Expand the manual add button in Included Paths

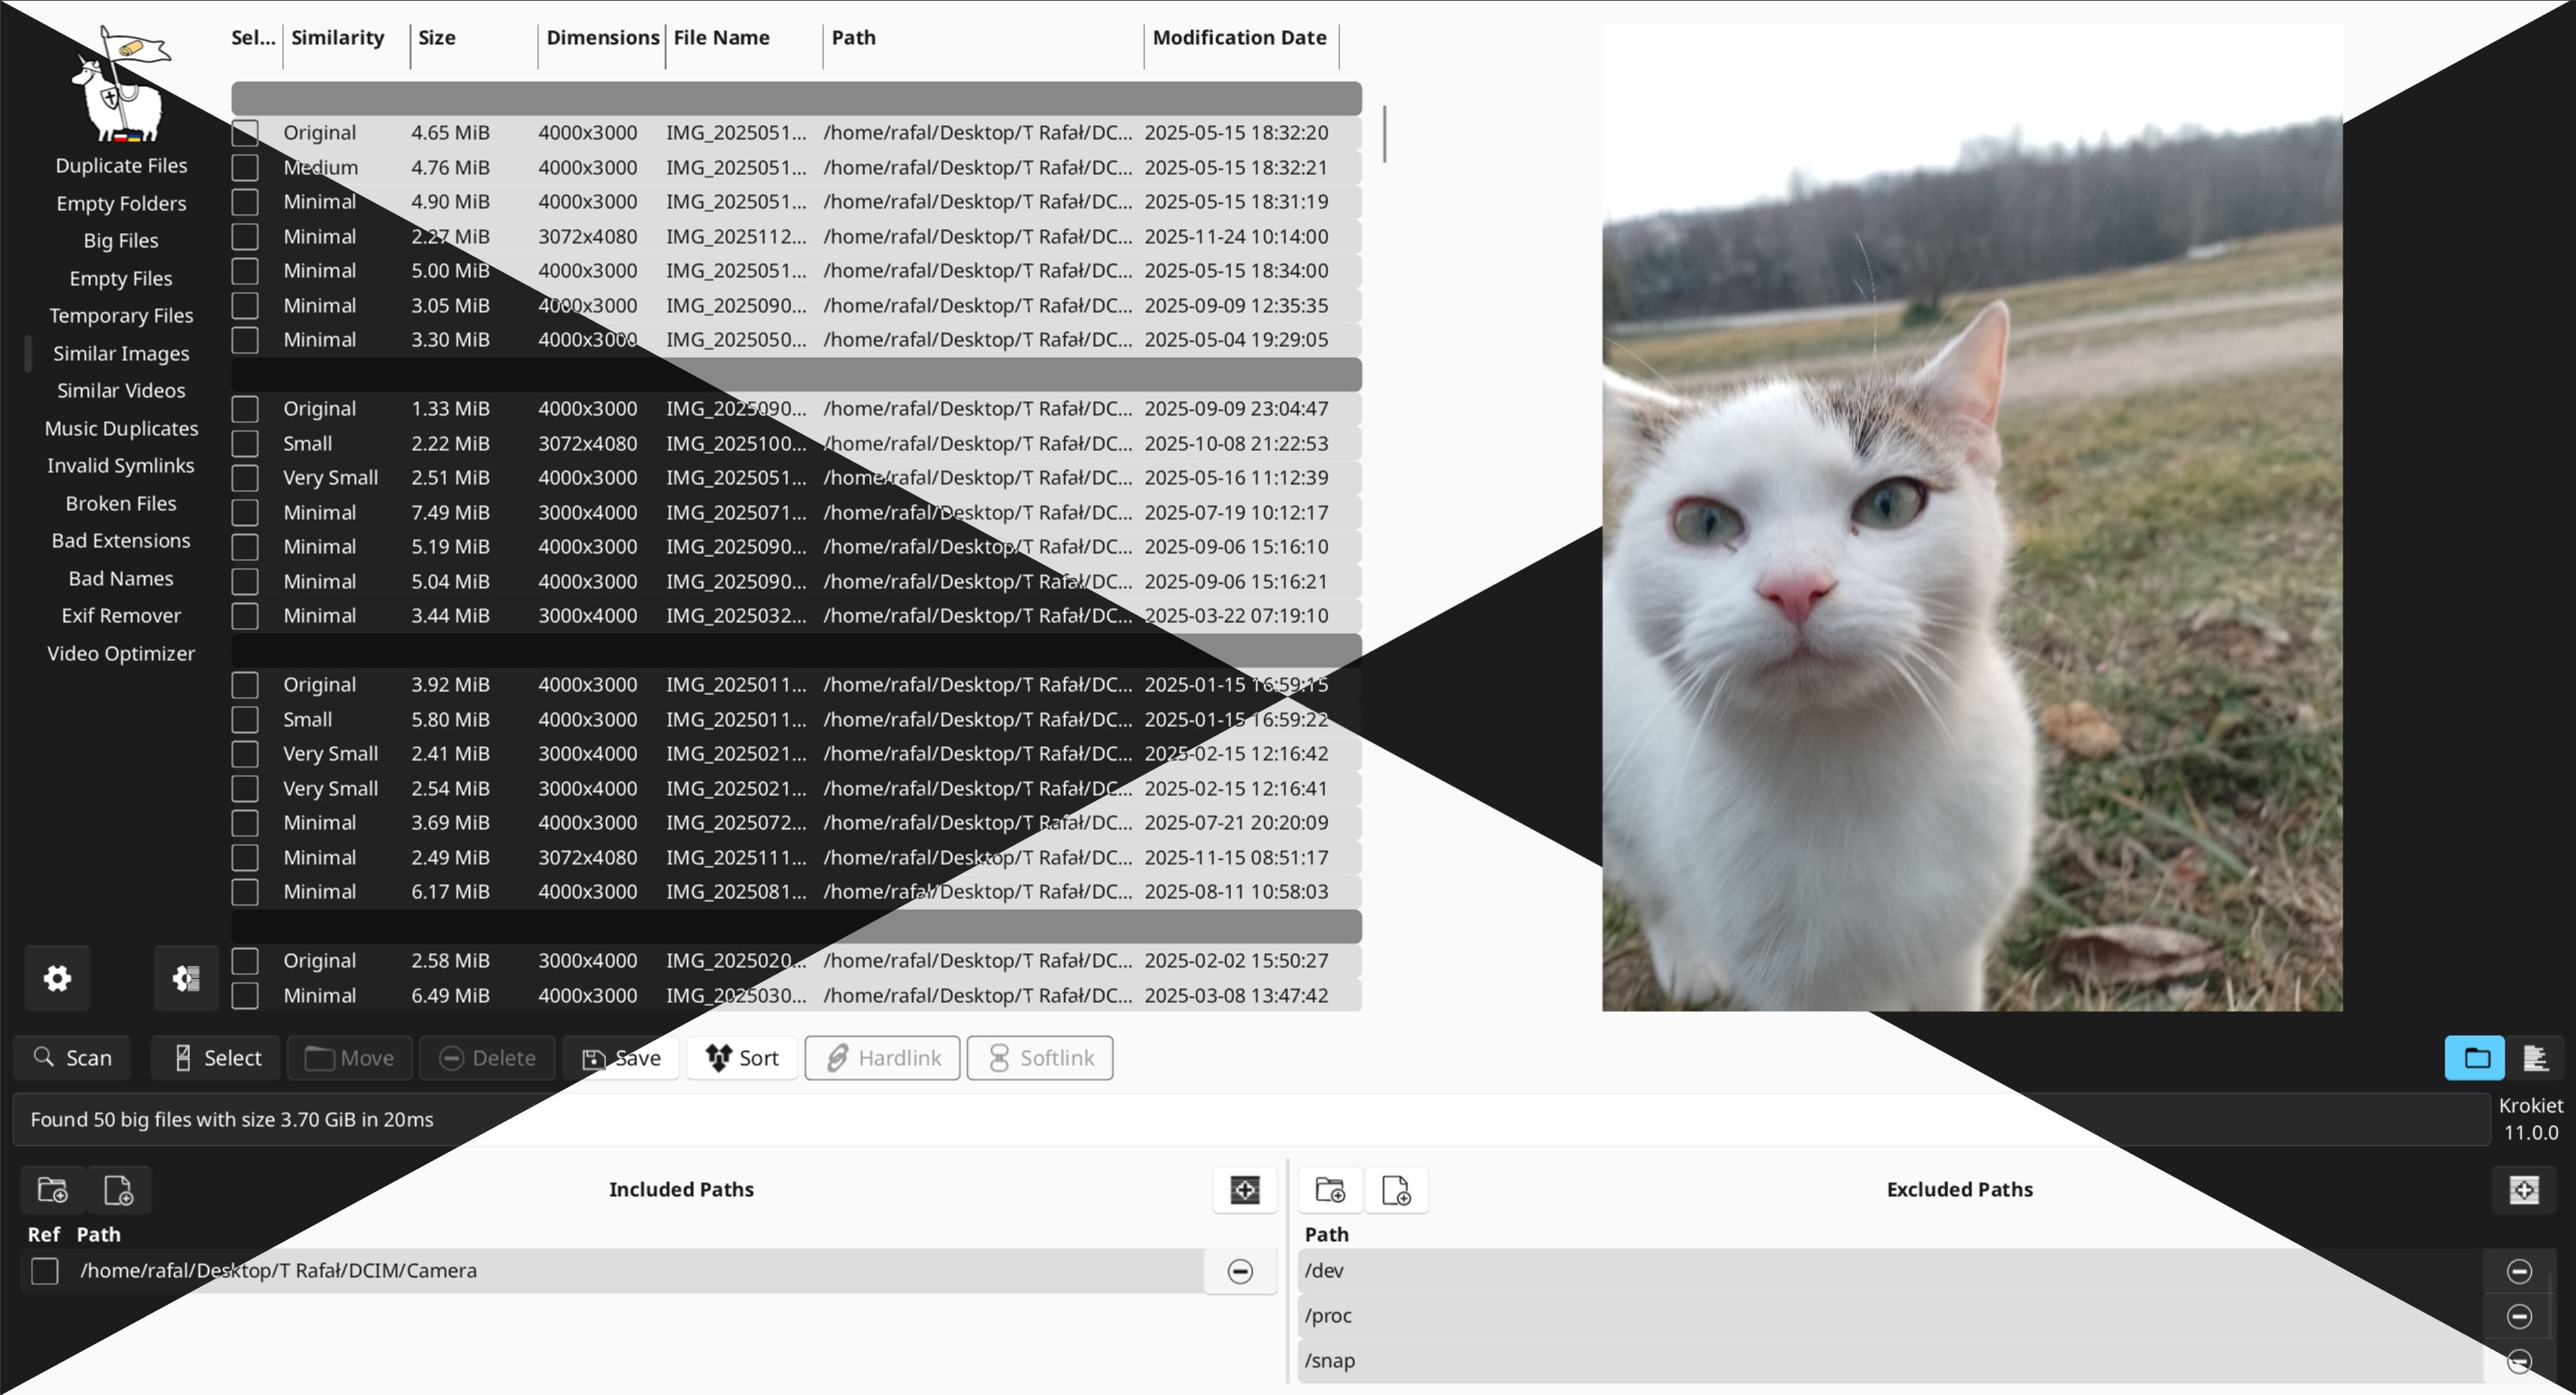click(x=1244, y=1189)
